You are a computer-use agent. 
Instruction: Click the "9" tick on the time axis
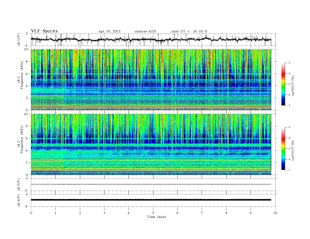click(x=251, y=213)
